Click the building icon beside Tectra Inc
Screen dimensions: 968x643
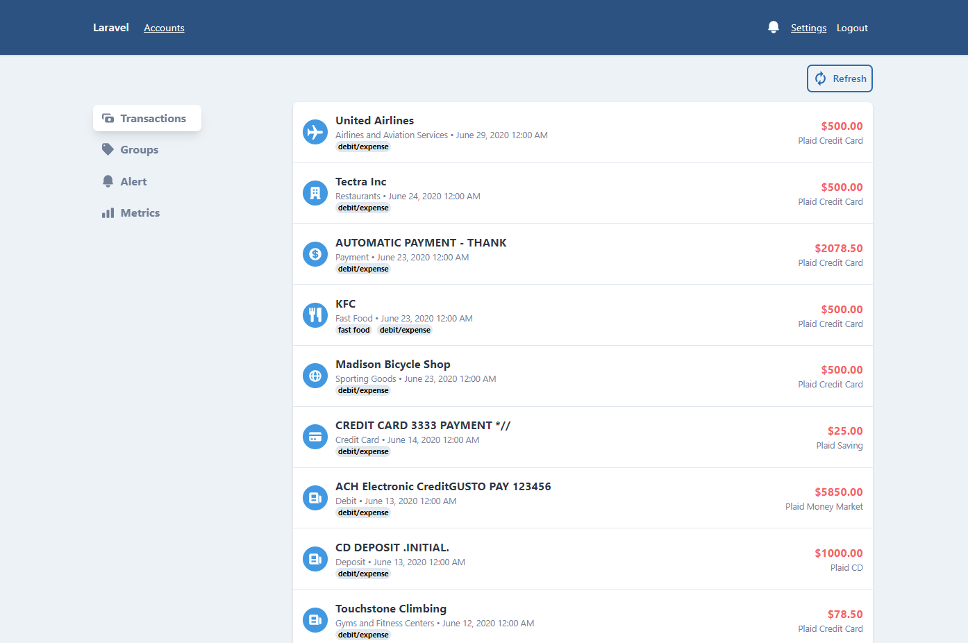(315, 193)
